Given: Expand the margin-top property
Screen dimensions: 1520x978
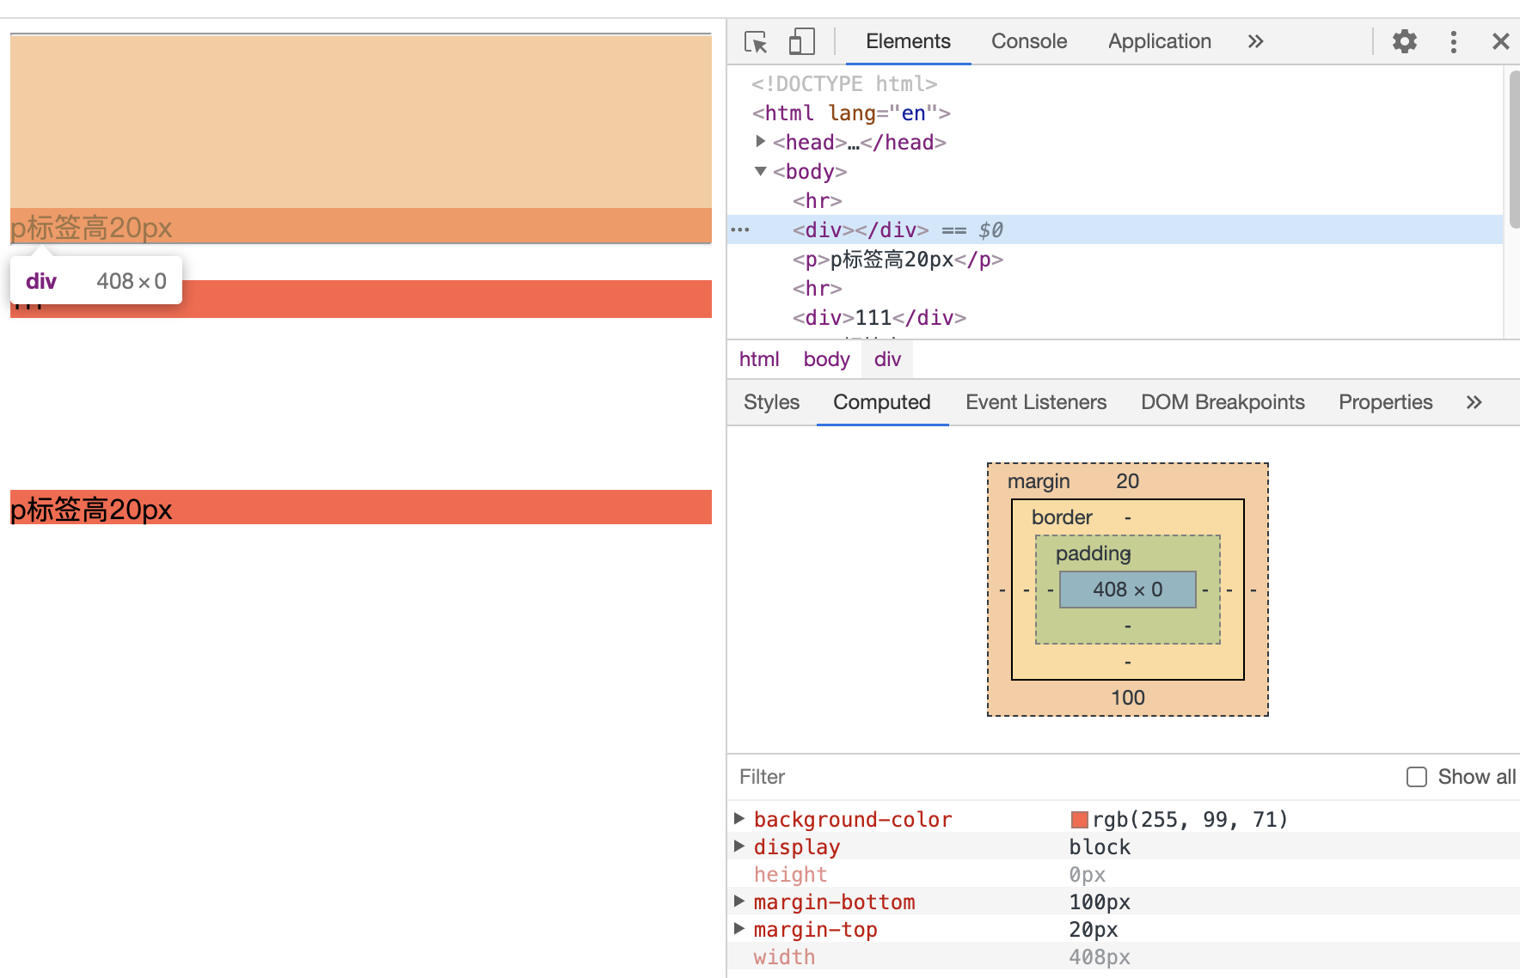Looking at the screenshot, I should click(x=739, y=928).
